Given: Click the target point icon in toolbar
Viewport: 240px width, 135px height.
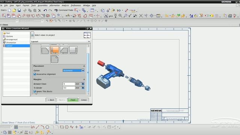Looking at the screenshot, I should 151,16.
